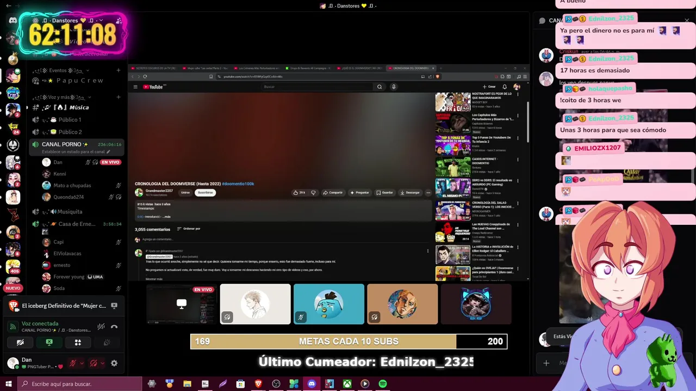Viewport: 696px width, 391px height.
Task: Switch to Drops & Rewards All Campaigns tab
Action: point(308,68)
